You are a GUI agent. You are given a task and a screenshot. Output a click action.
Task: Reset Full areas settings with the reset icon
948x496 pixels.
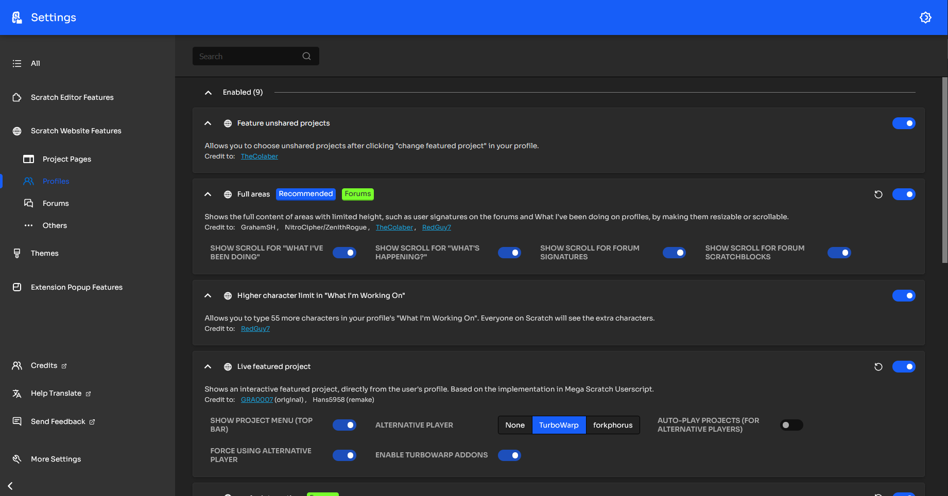point(878,194)
